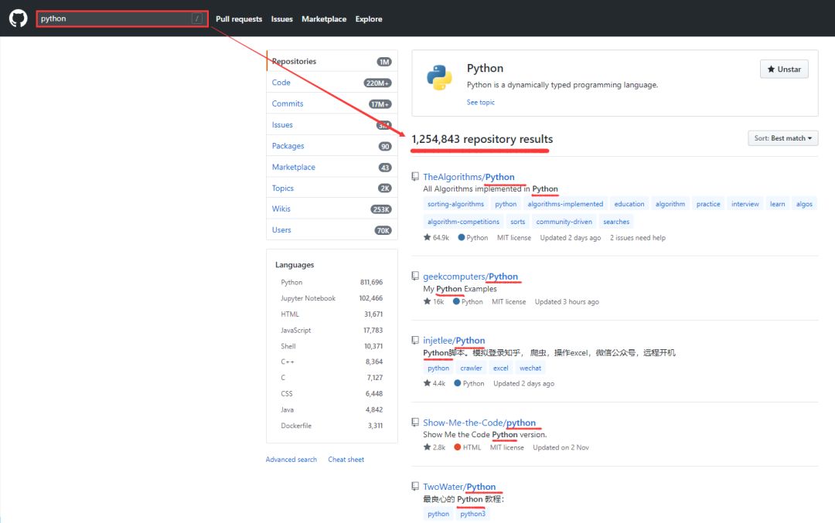Click the Python topic logo
The width and height of the screenshot is (835, 523).
439,78
